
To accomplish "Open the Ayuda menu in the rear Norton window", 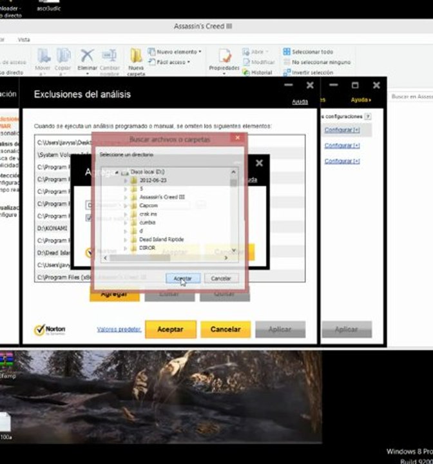I will pos(360,100).
